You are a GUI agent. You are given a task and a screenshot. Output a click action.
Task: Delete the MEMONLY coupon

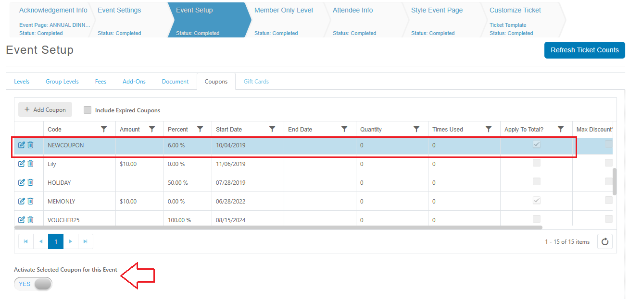point(30,201)
